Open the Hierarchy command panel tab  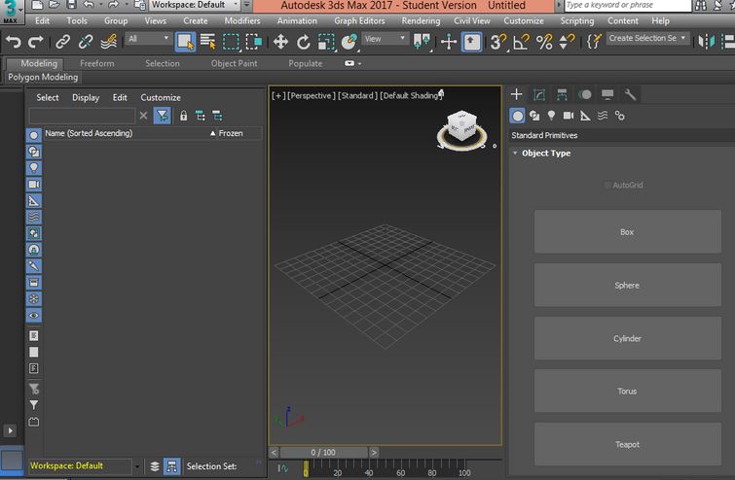(562, 95)
